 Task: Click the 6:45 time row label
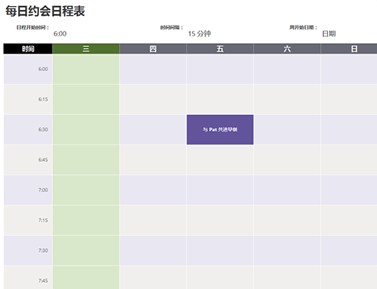point(43,160)
